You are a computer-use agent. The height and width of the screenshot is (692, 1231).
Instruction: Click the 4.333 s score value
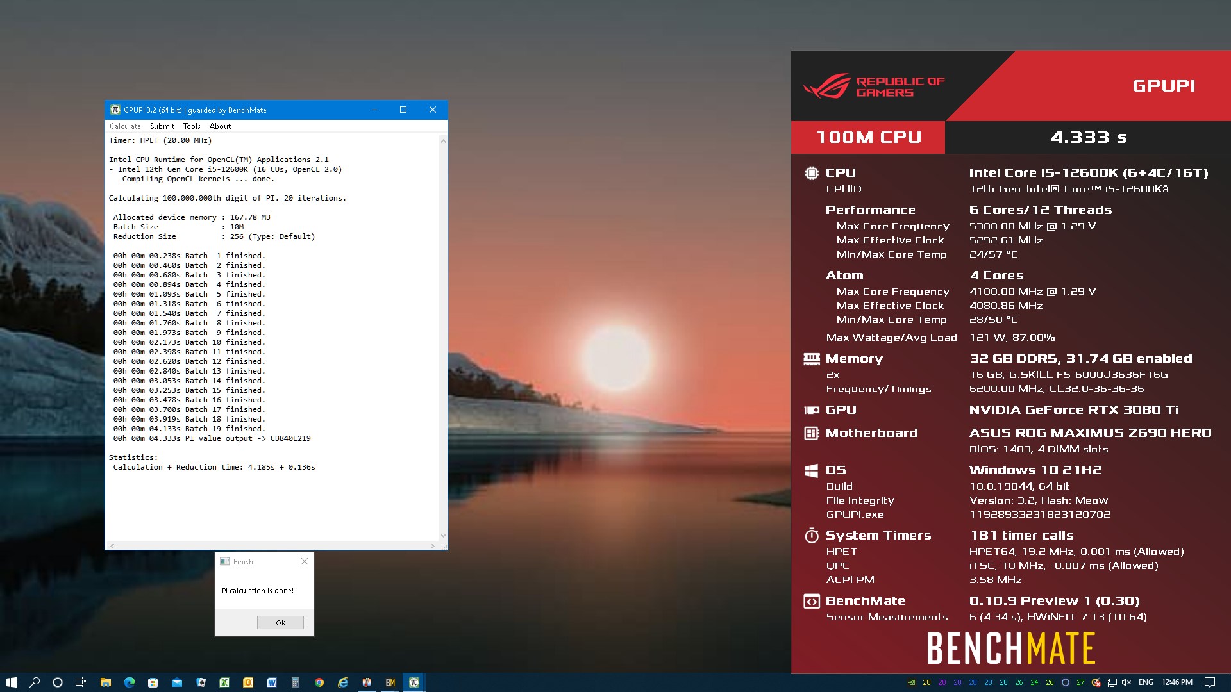[1088, 137]
